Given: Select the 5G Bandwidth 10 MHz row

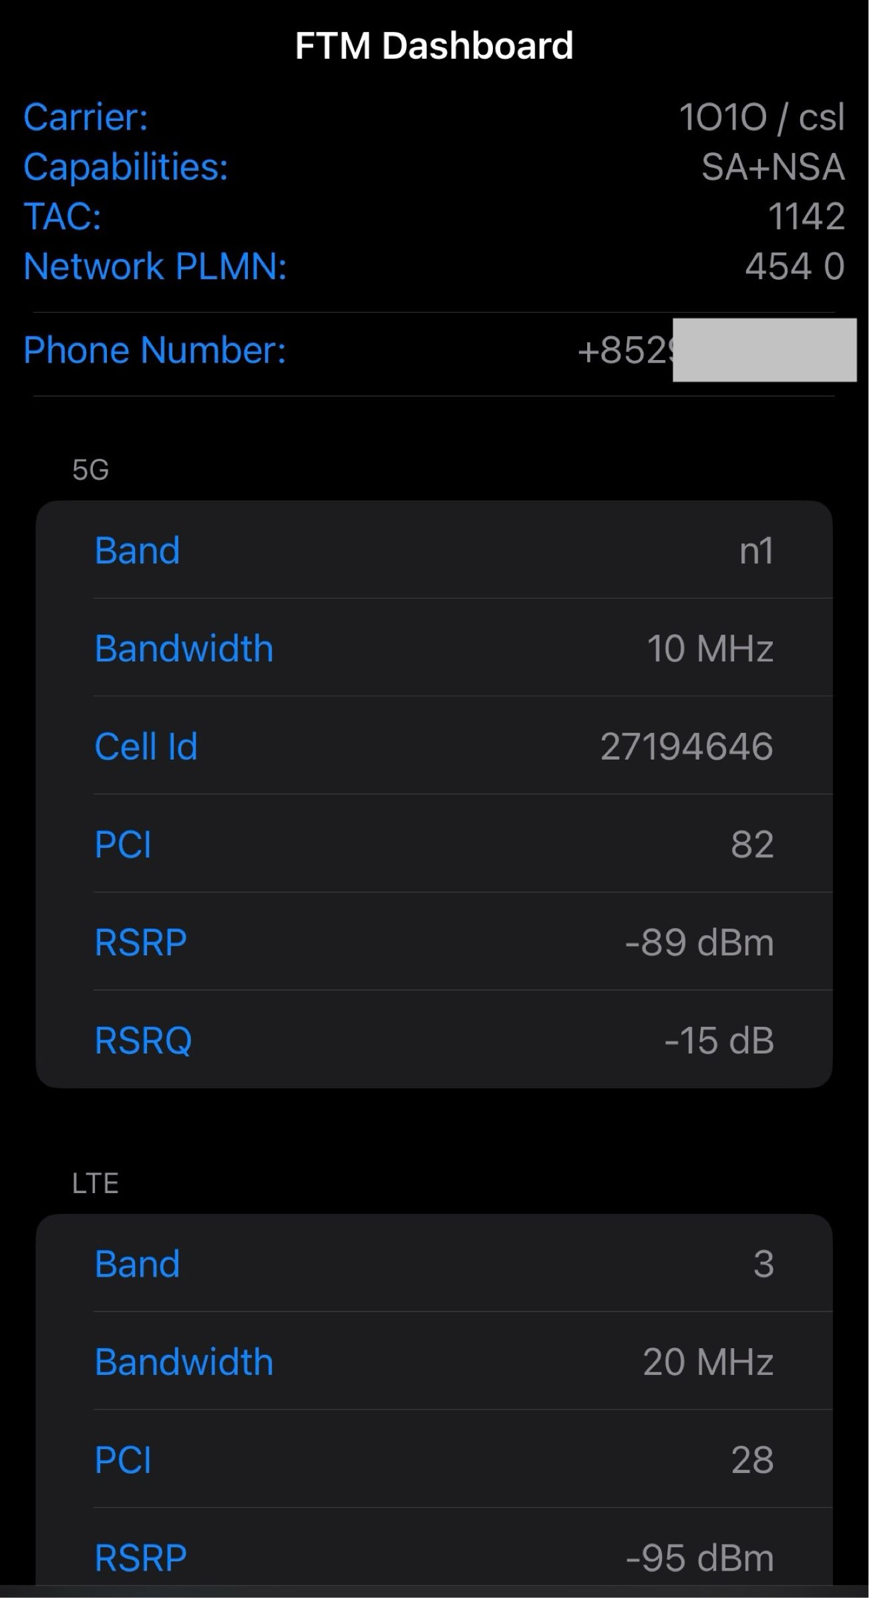Looking at the screenshot, I should 434,647.
